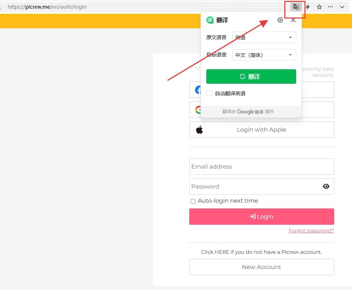Click the 翻译由 Google 翻译 提供 attribution text

(248, 112)
